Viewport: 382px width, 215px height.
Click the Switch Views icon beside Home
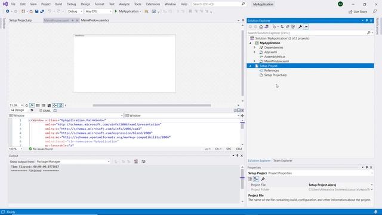pos(267,27)
